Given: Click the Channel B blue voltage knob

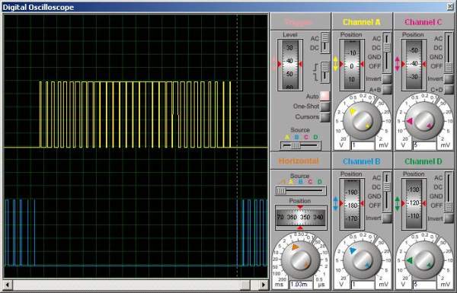Looking at the screenshot, I should point(363,260).
